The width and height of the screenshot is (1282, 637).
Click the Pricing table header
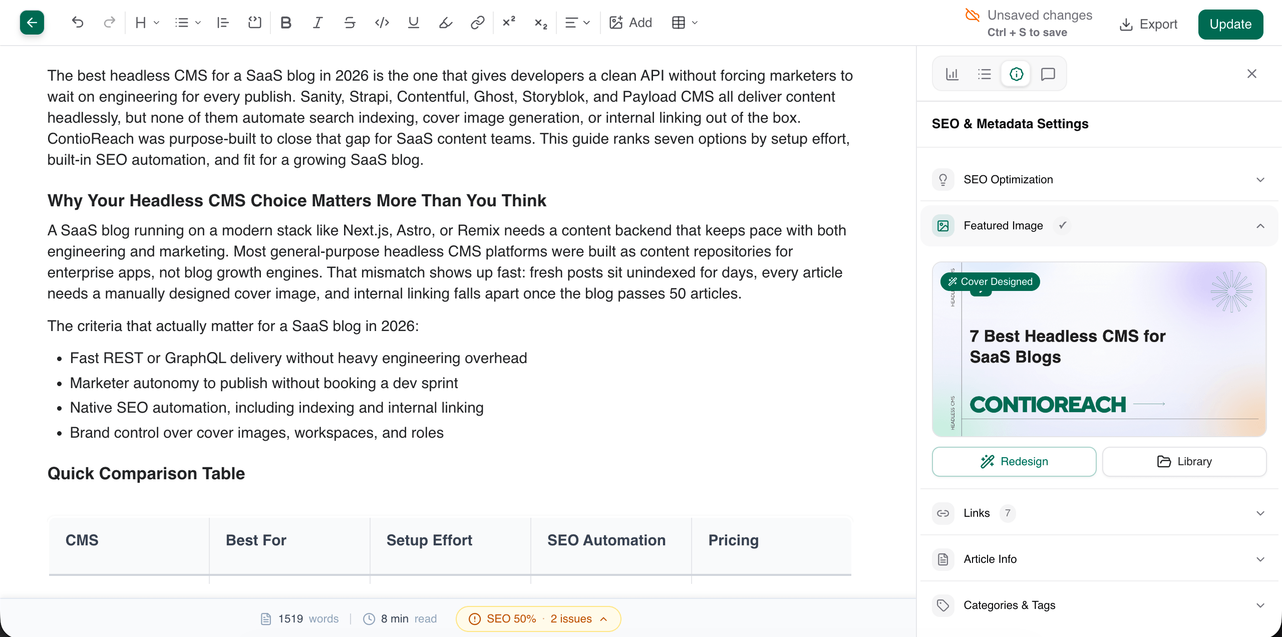(772, 546)
